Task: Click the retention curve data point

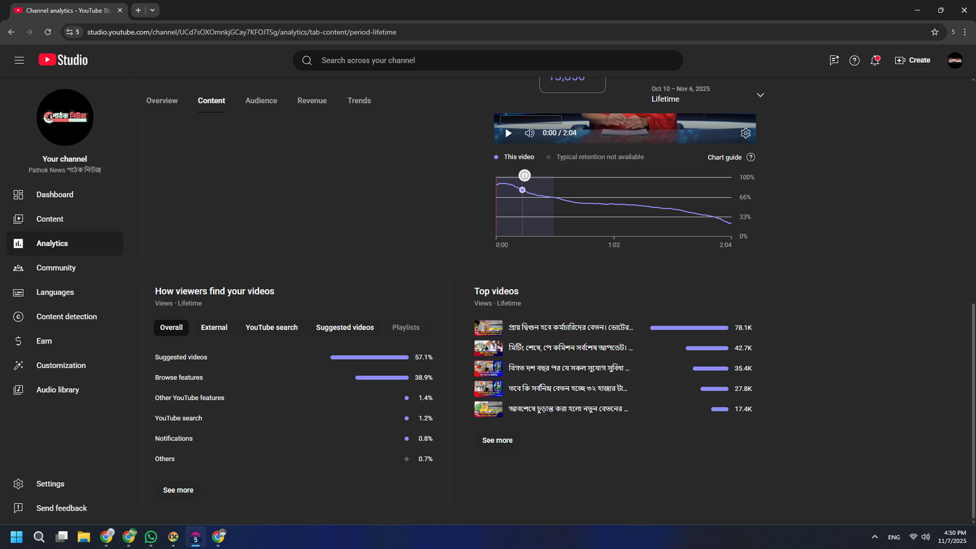Action: coord(522,190)
